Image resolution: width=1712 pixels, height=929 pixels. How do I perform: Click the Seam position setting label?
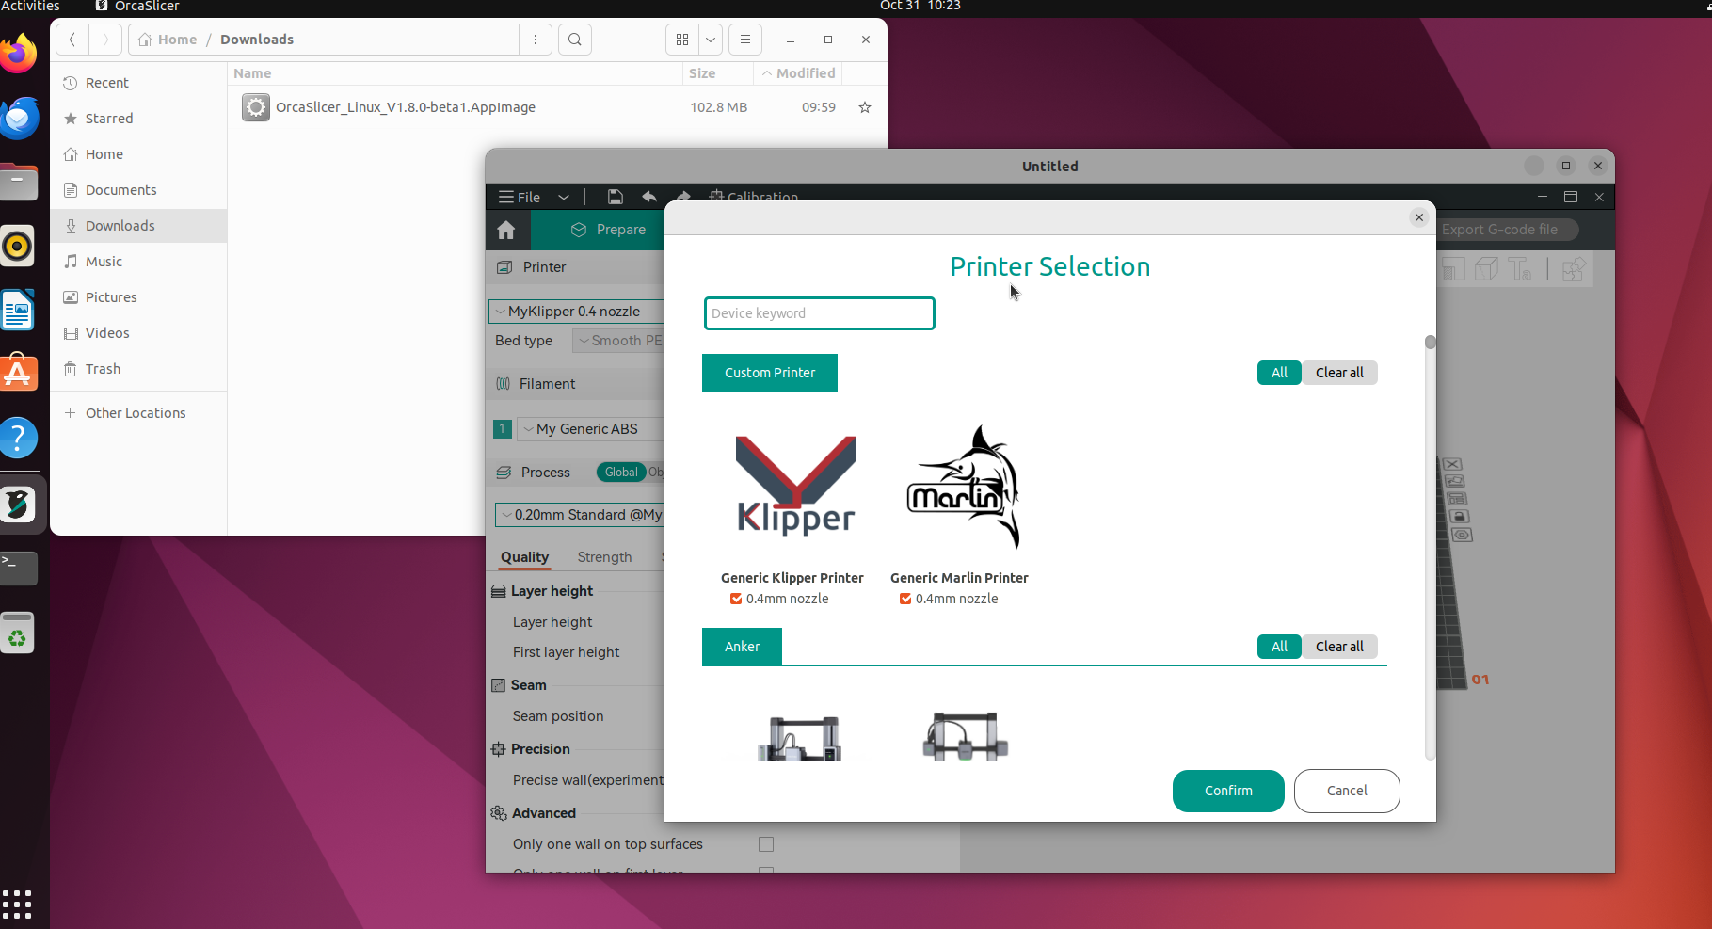click(x=558, y=716)
